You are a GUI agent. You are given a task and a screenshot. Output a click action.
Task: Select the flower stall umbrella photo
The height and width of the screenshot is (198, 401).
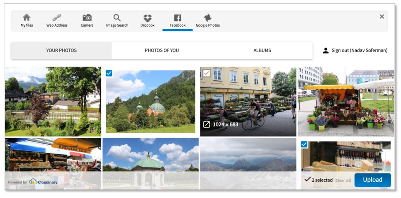click(x=345, y=101)
